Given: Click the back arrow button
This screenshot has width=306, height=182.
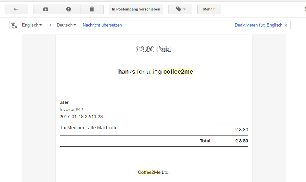Looking at the screenshot, I should click(16, 9).
